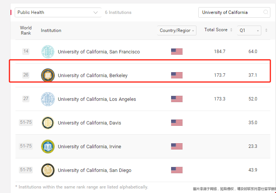Click total score 184.7

click(x=219, y=52)
